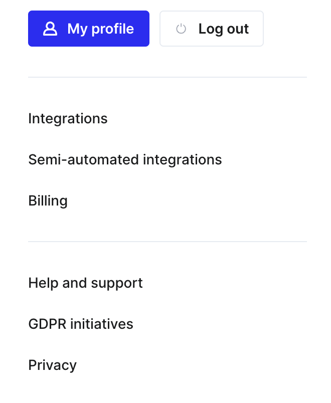Sign out using the Log out button
This screenshot has height=403, width=331.
(x=212, y=29)
